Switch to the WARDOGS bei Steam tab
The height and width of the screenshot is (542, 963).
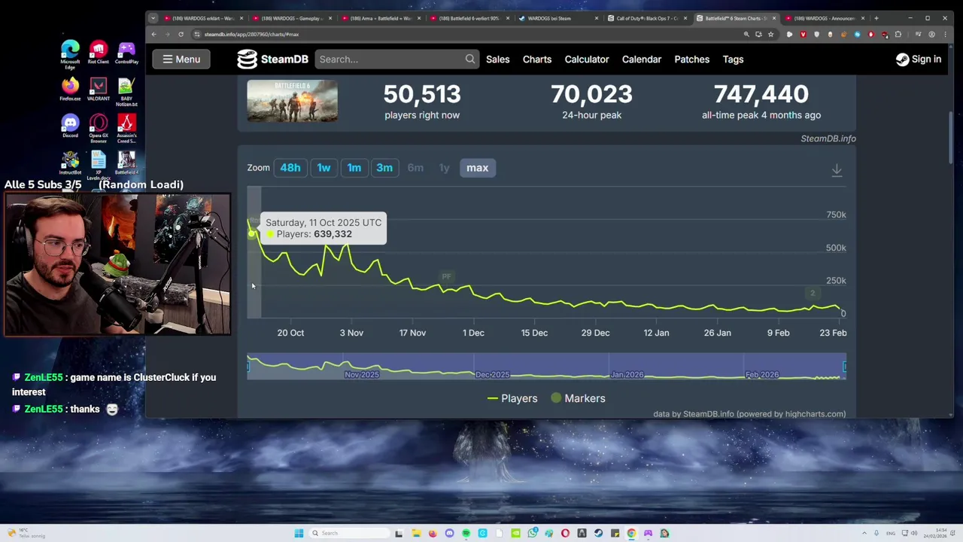pos(557,18)
